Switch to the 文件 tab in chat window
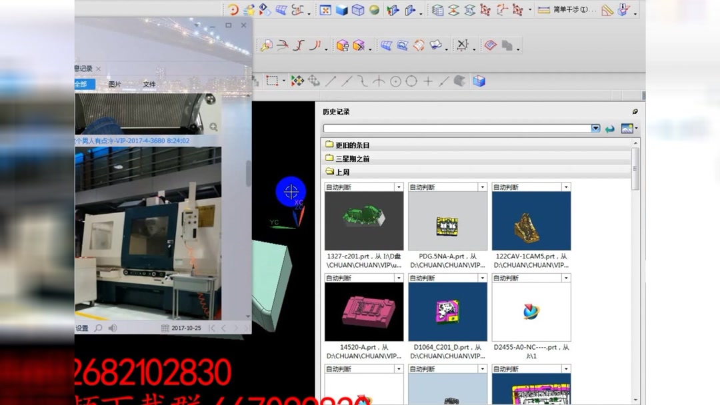This screenshot has height=405, width=720. pyautogui.click(x=149, y=85)
